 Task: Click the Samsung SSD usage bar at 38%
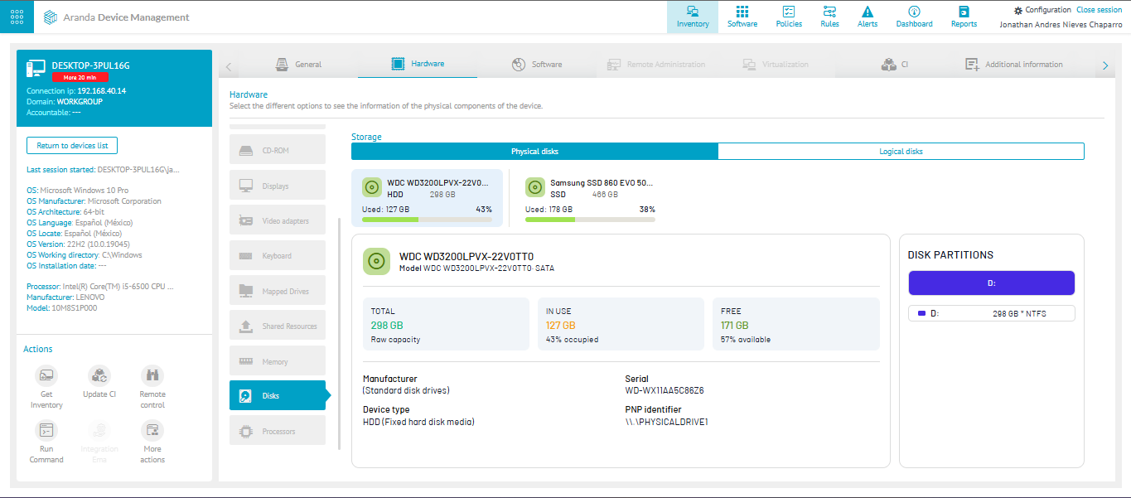590,220
